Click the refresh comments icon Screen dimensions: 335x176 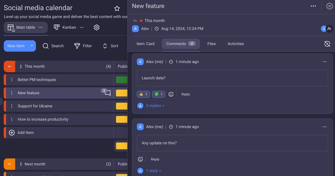click(x=327, y=44)
